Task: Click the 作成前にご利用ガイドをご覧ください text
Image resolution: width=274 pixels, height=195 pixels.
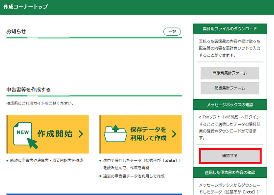Action: [40, 103]
